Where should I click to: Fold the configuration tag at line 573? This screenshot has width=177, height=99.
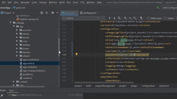pyautogui.click(x=73, y=29)
